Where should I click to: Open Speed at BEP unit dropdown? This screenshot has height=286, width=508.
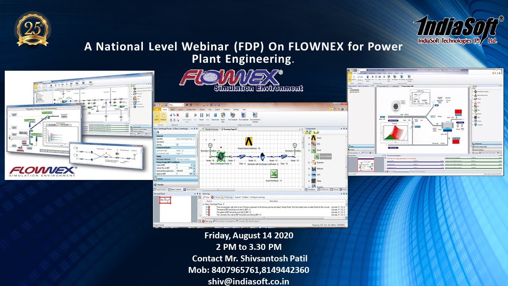[194, 174]
